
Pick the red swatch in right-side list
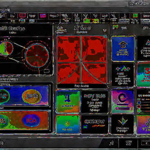138,106
